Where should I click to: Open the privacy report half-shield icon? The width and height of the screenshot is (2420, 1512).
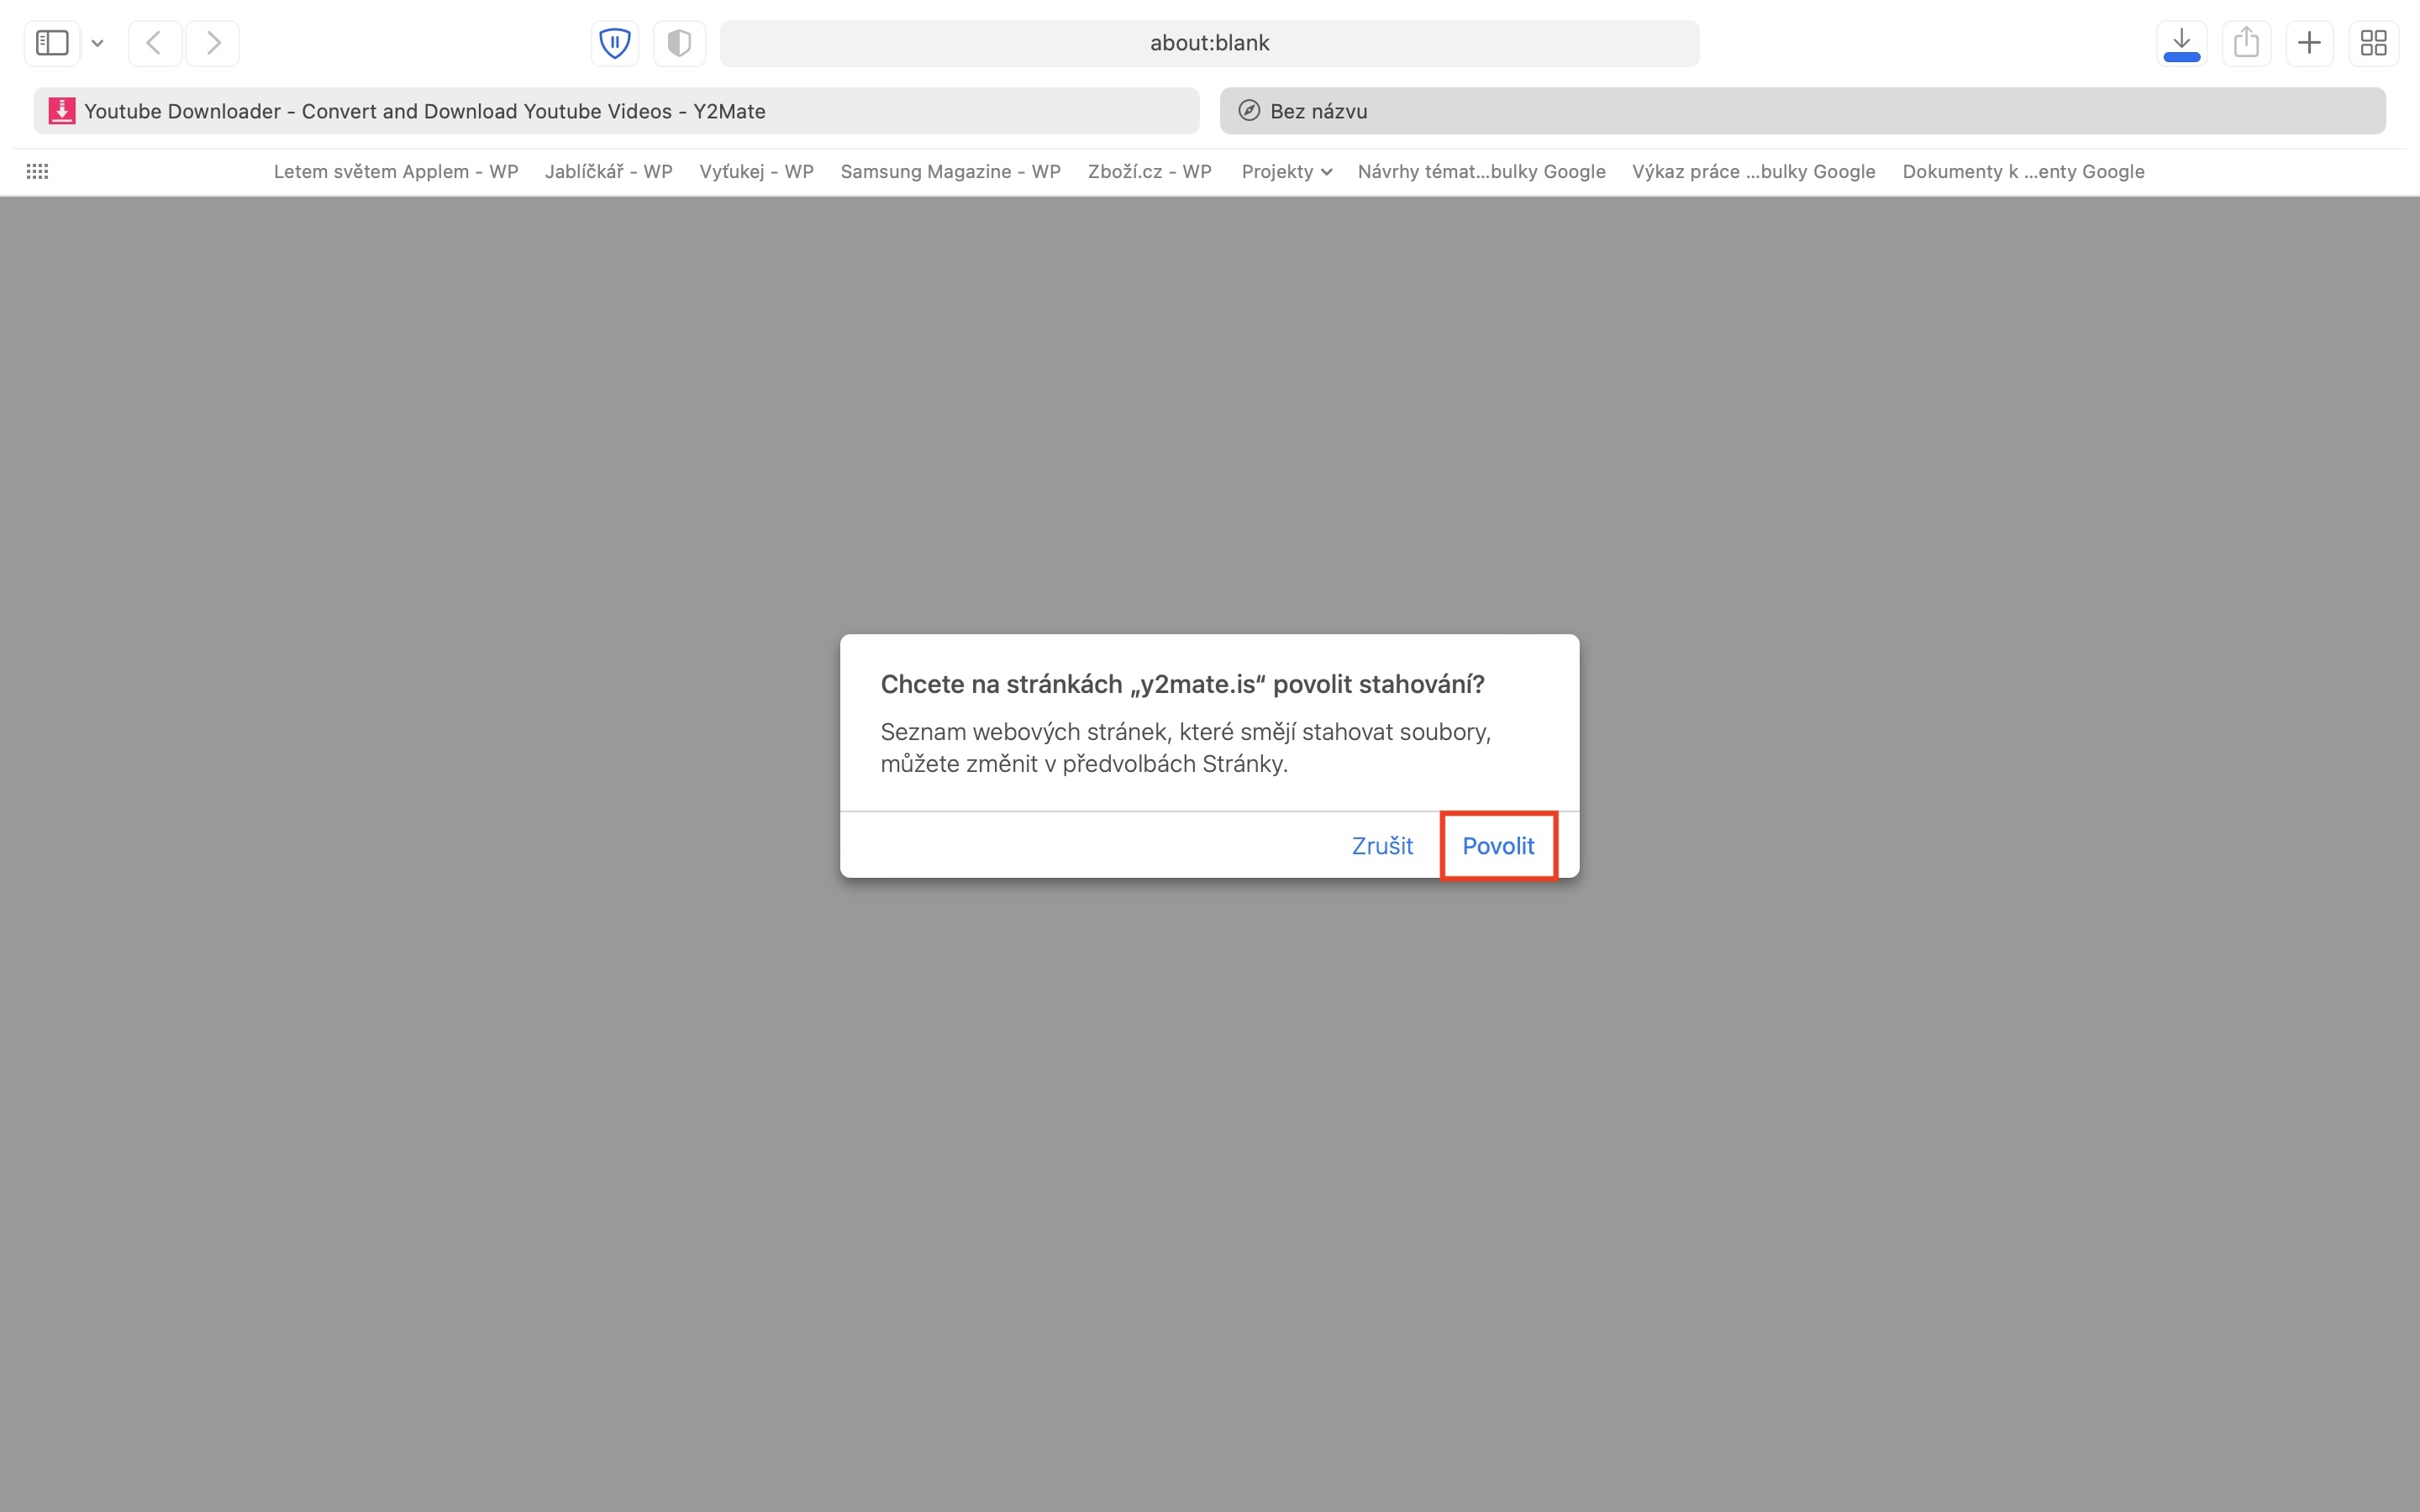679,43
